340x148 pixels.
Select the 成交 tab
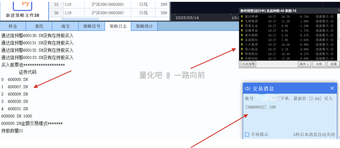[x=65, y=26]
